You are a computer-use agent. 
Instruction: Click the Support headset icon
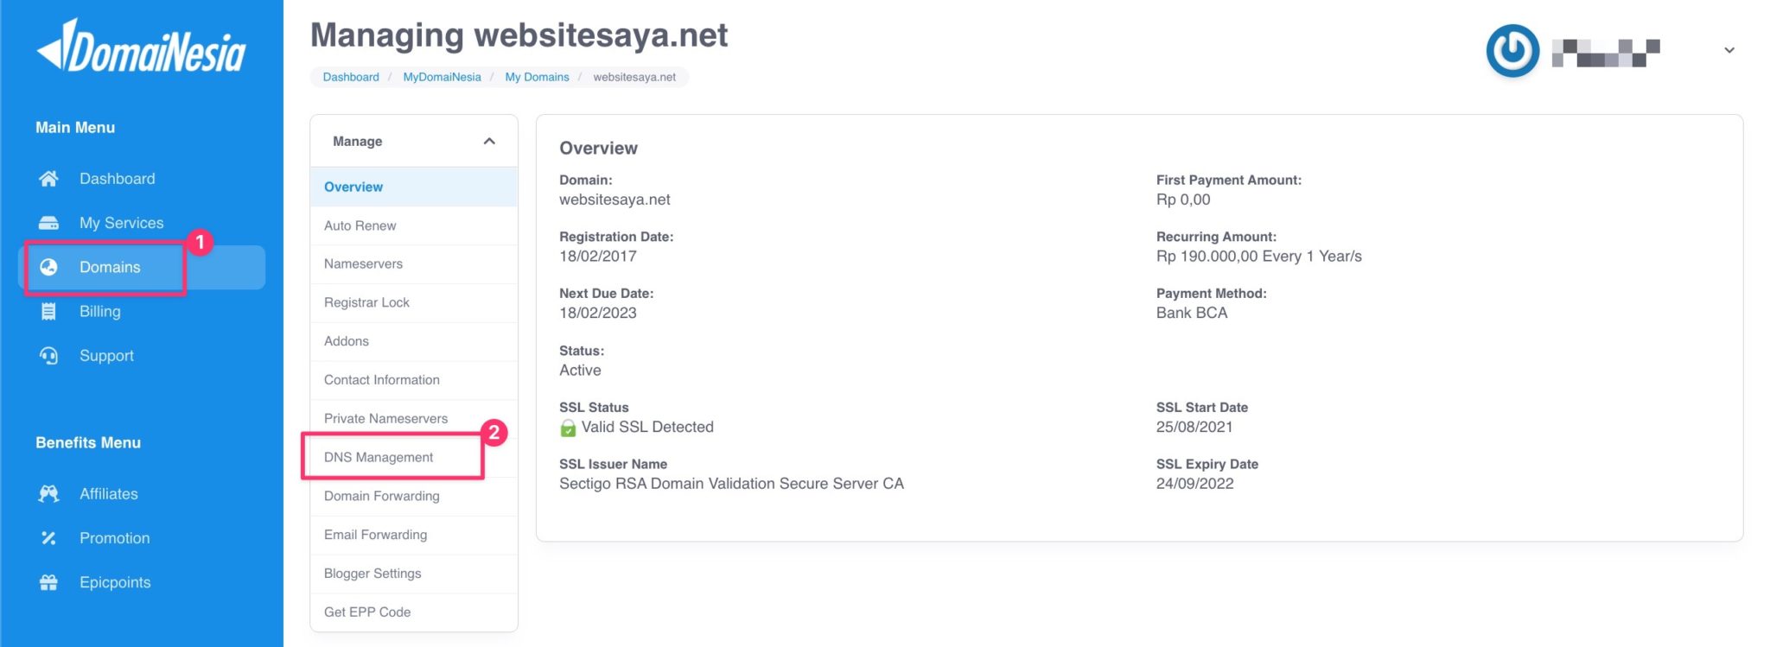click(49, 356)
